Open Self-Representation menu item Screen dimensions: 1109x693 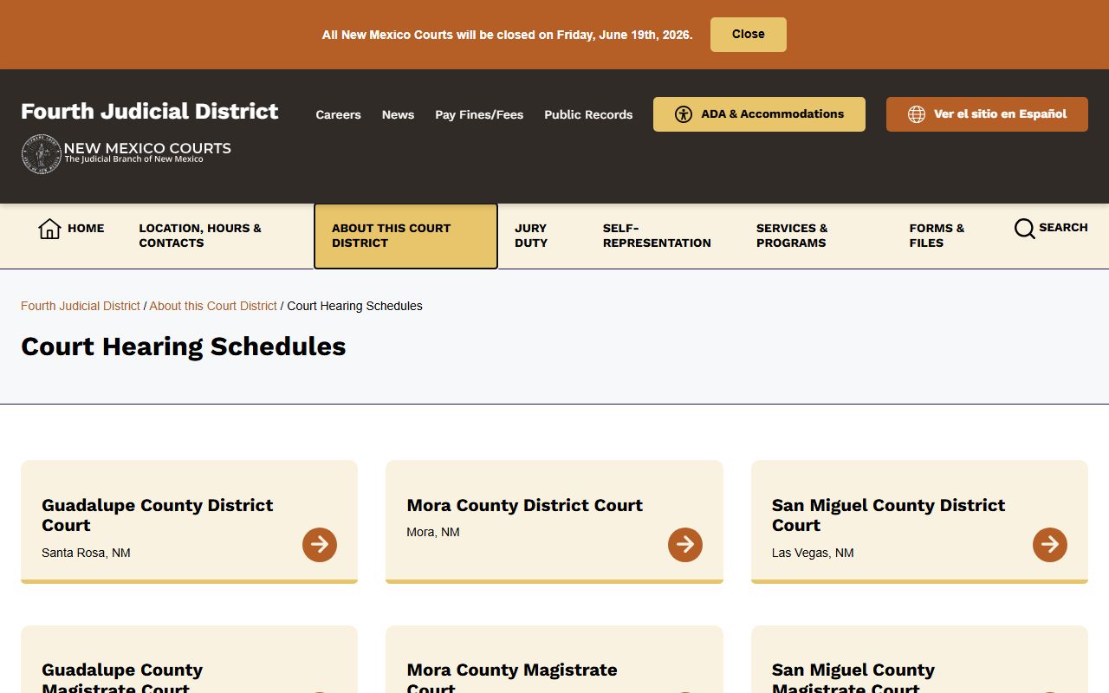tap(657, 236)
